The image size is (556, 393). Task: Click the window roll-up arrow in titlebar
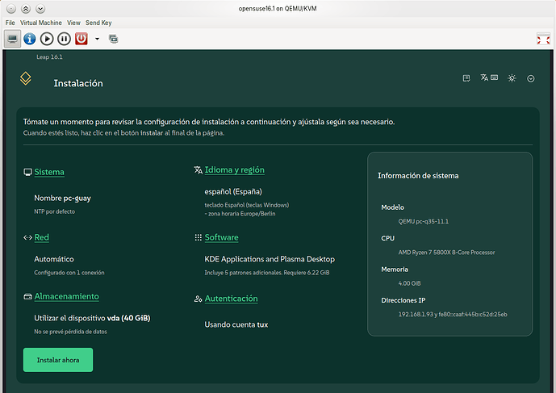click(26, 9)
